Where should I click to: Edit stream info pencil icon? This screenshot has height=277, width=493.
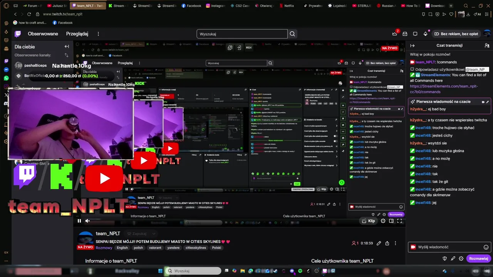coord(379,243)
